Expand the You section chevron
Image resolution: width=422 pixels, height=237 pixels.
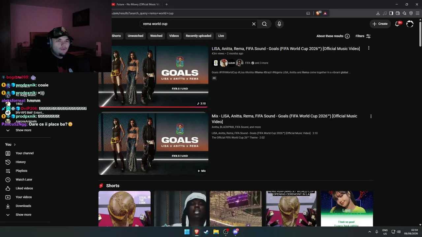[x=15, y=145]
